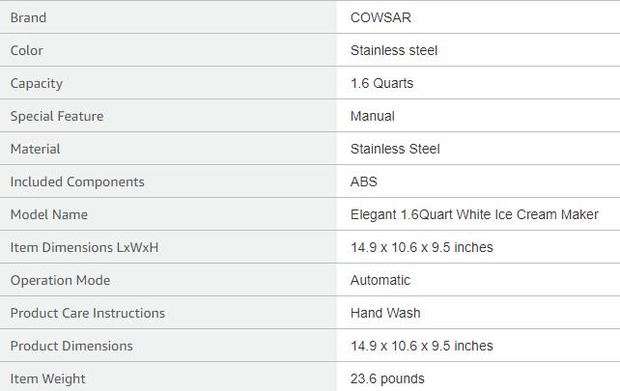Screen dimensions: 620x391
Task: Click the Capacity row label
Action: pos(37,83)
